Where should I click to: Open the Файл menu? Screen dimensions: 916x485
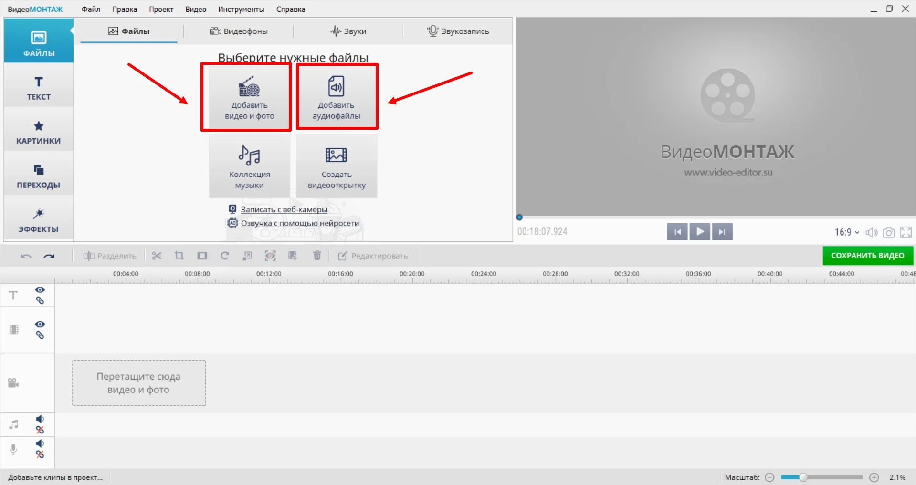tap(91, 9)
